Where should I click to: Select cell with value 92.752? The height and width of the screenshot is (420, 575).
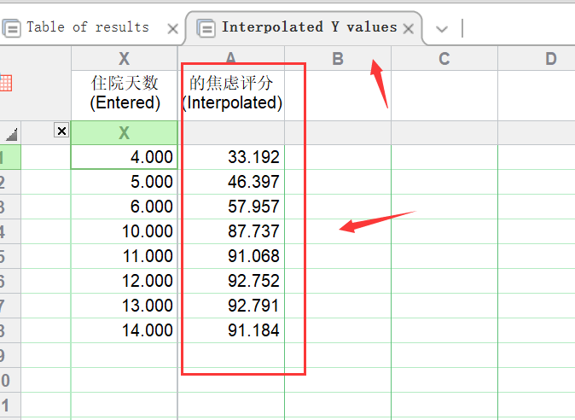coord(231,281)
